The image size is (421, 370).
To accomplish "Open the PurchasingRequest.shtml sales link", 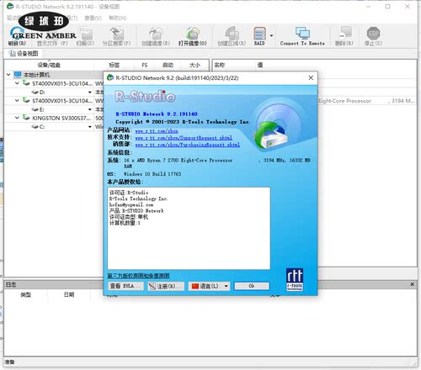I will click(188, 145).
